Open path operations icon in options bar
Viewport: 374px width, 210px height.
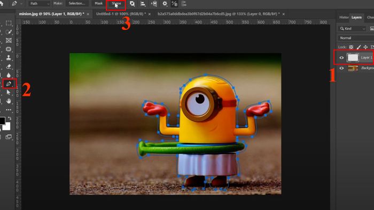pos(132,4)
